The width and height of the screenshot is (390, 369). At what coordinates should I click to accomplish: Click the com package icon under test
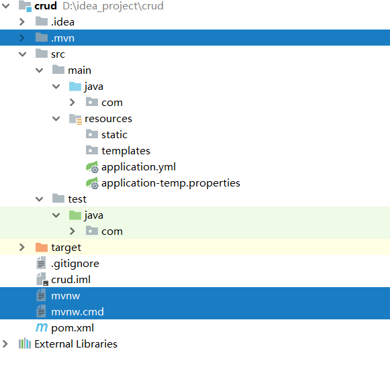tap(92, 231)
